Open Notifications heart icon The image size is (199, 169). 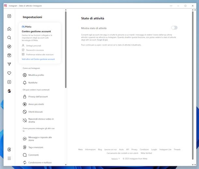(x=9, y=73)
